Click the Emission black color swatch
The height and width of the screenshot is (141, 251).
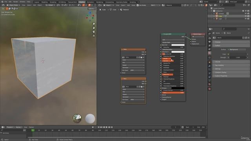pos(178,88)
